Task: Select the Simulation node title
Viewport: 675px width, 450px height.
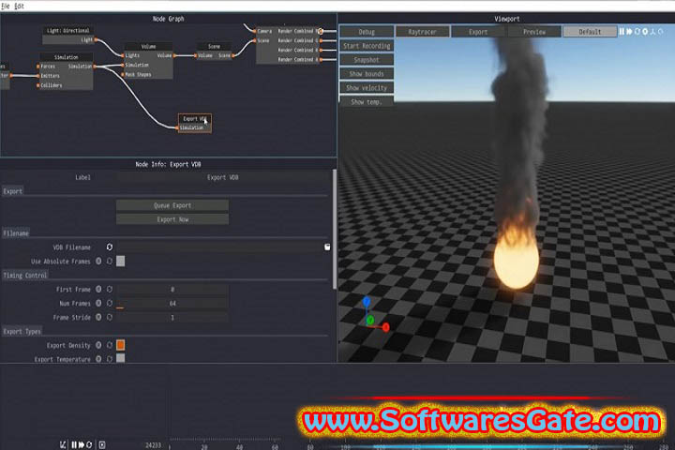Action: point(67,57)
